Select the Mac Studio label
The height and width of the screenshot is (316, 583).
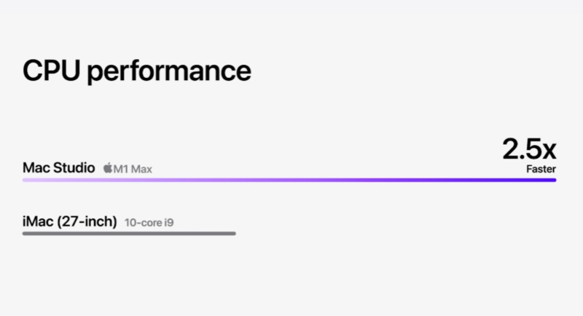tap(59, 168)
